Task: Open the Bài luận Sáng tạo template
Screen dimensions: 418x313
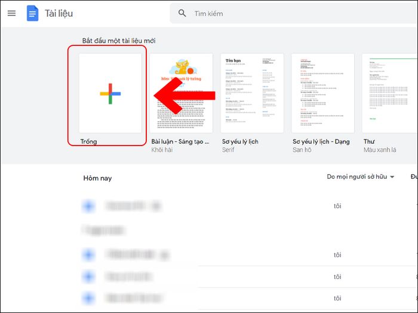Action: [182, 93]
